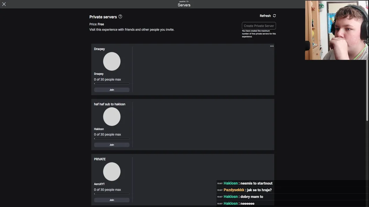Join the server named PRIVATE
This screenshot has height=207, width=369.
(112, 200)
